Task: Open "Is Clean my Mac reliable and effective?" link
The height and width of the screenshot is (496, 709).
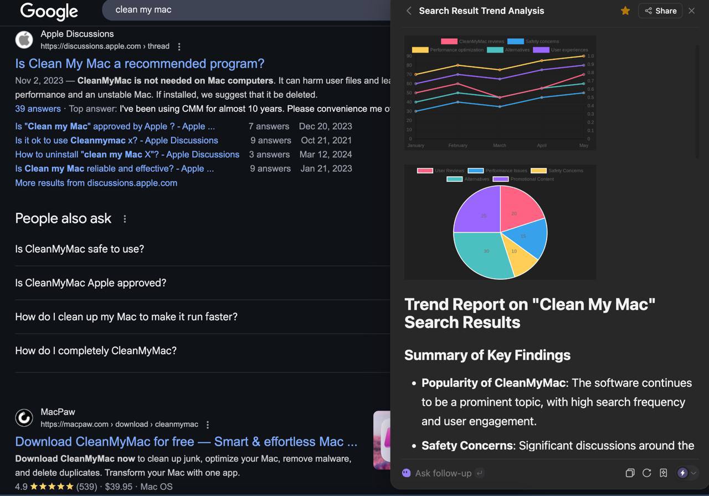Action: pyautogui.click(x=114, y=168)
